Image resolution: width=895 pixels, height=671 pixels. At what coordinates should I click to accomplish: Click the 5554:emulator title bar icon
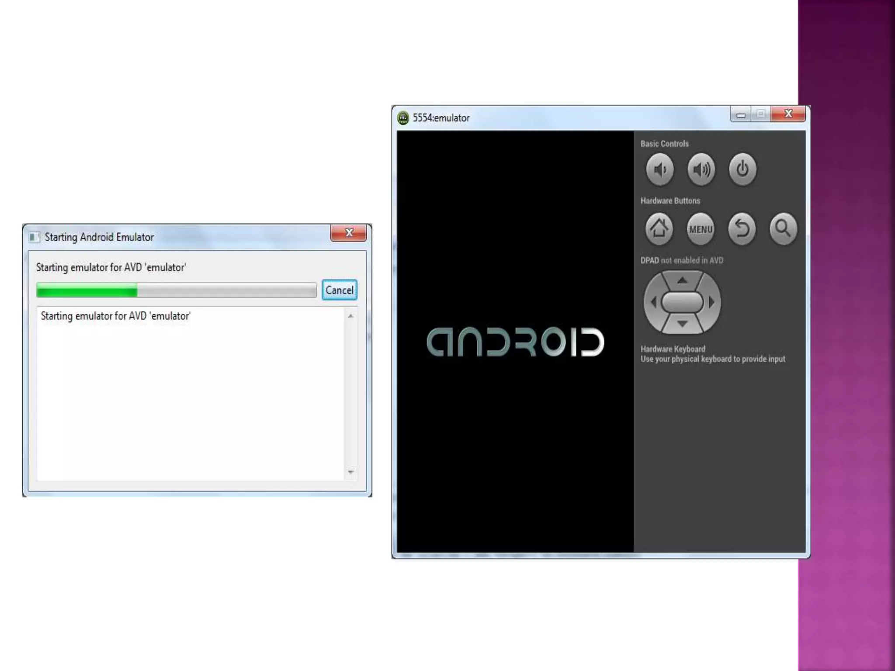coord(403,118)
